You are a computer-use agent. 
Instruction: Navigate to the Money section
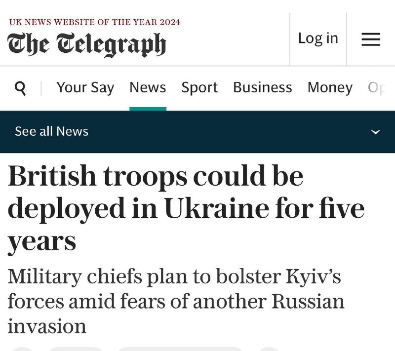[330, 88]
